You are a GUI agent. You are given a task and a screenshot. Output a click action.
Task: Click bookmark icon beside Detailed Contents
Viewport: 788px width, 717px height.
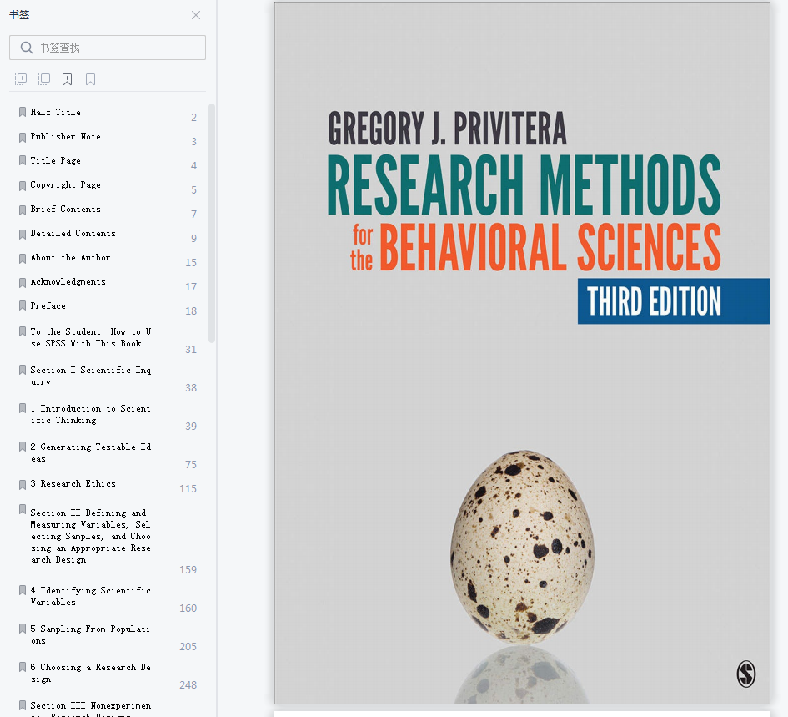(23, 234)
